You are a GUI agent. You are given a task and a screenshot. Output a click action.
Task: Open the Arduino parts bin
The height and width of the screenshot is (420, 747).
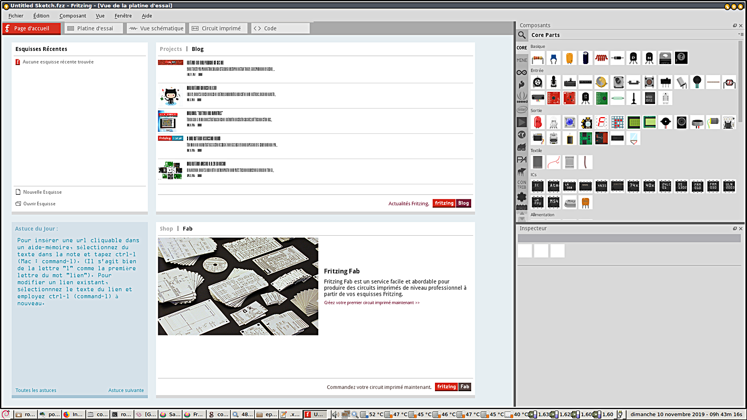tap(522, 72)
